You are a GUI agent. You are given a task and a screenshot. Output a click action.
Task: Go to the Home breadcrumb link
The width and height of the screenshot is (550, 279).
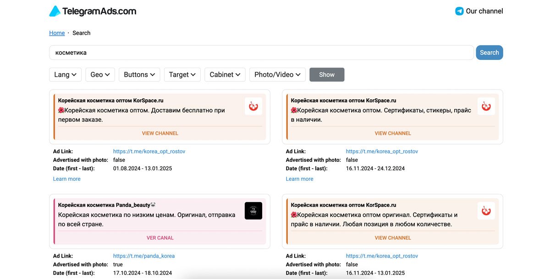click(x=57, y=33)
